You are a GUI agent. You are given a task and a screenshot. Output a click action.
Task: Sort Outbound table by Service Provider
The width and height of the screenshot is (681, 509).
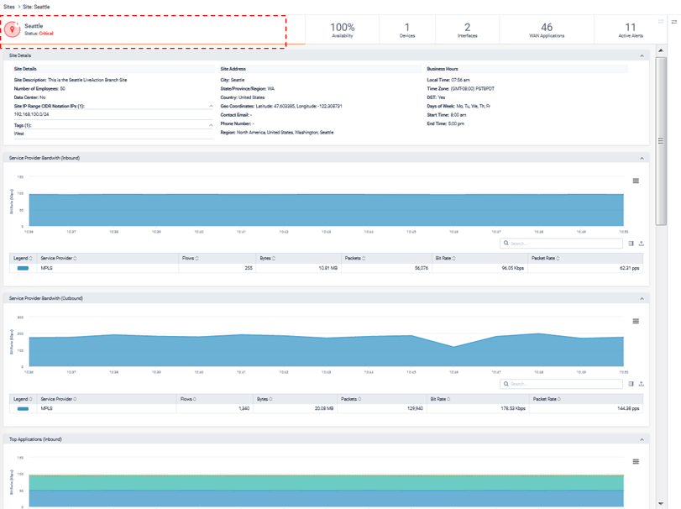[59, 399]
